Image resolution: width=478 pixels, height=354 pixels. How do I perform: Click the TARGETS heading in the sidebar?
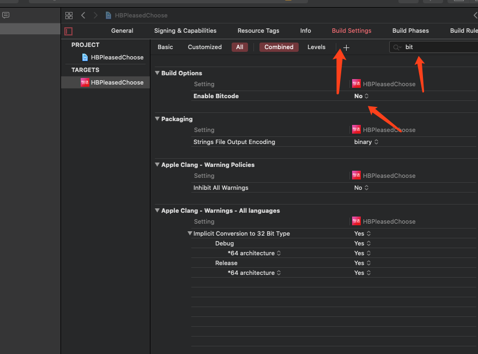click(86, 70)
